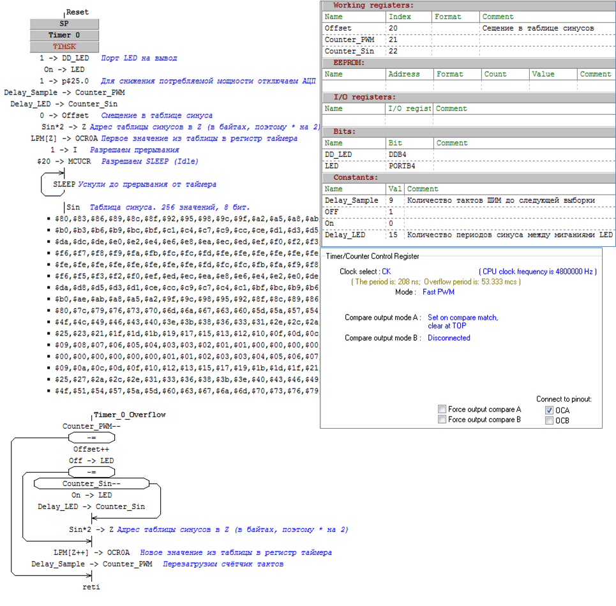
Task: Select the PORTB4 bit cell
Action: click(410, 166)
